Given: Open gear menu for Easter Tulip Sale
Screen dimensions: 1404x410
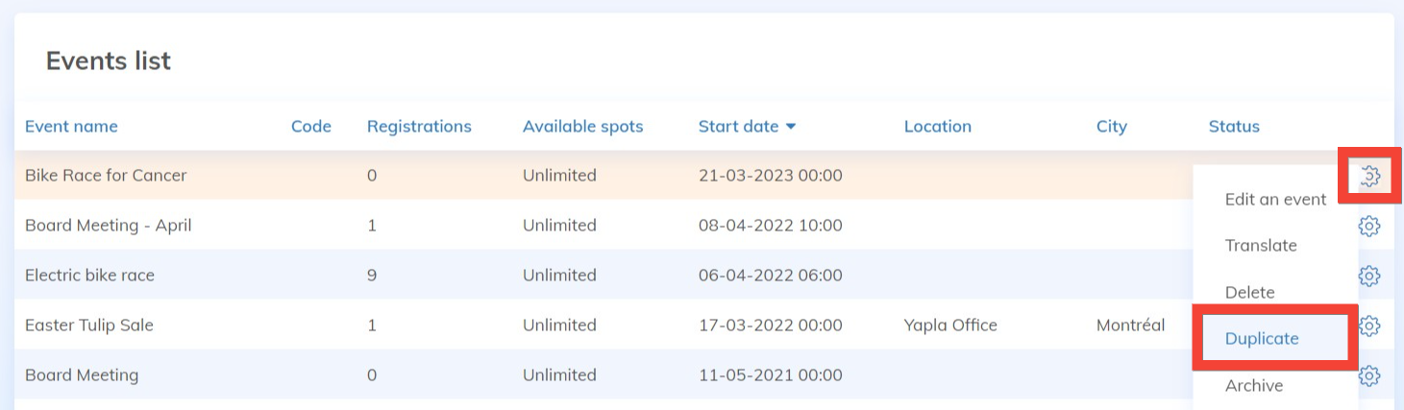Looking at the screenshot, I should tap(1369, 326).
